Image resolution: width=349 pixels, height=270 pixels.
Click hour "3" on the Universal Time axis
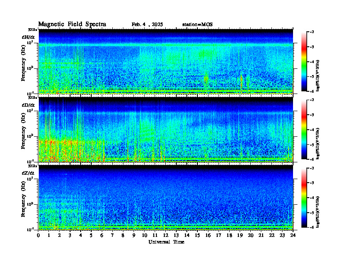coord(71,235)
